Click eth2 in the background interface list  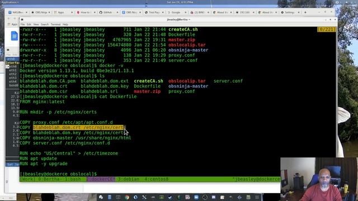tap(12, 74)
